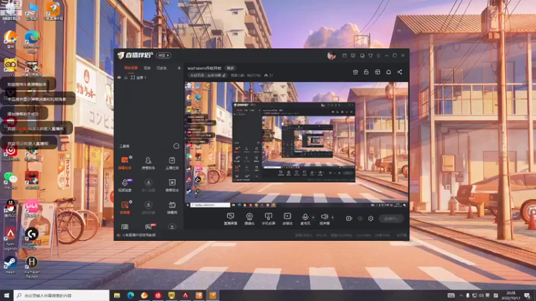The image size is (536, 301).
Task: Open speaker dropdown arrow
Action: pos(332,217)
